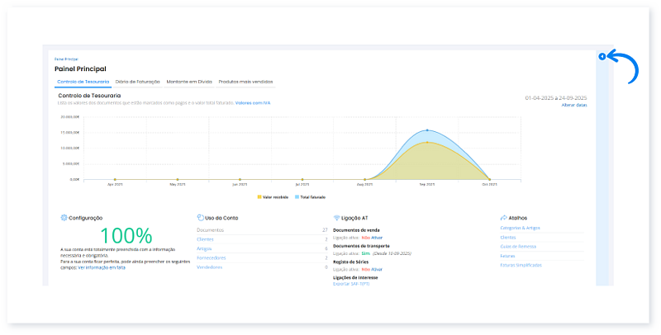Open the Painel Principal breadcrumb link
The image size is (661, 335).
pos(64,59)
